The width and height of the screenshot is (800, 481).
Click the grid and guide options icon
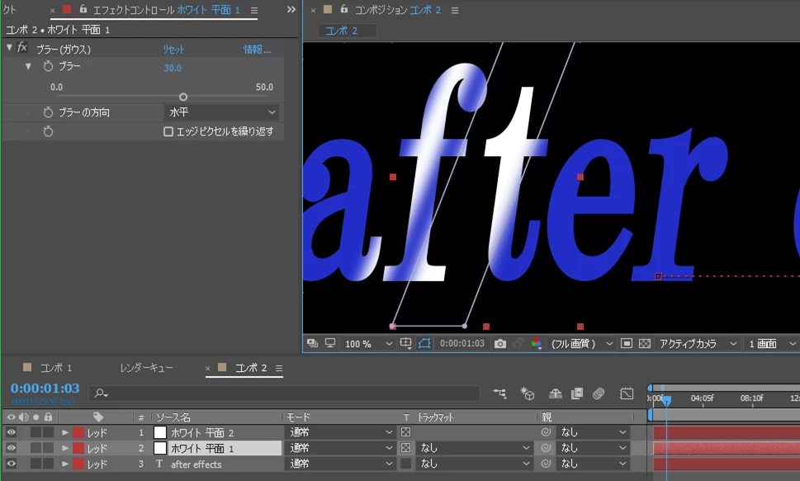[x=405, y=343]
